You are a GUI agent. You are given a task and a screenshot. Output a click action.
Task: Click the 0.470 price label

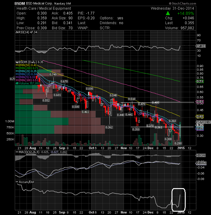point(141,104)
